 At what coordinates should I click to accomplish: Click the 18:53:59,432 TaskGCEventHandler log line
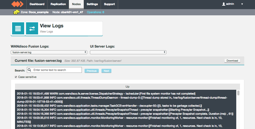click(109, 106)
